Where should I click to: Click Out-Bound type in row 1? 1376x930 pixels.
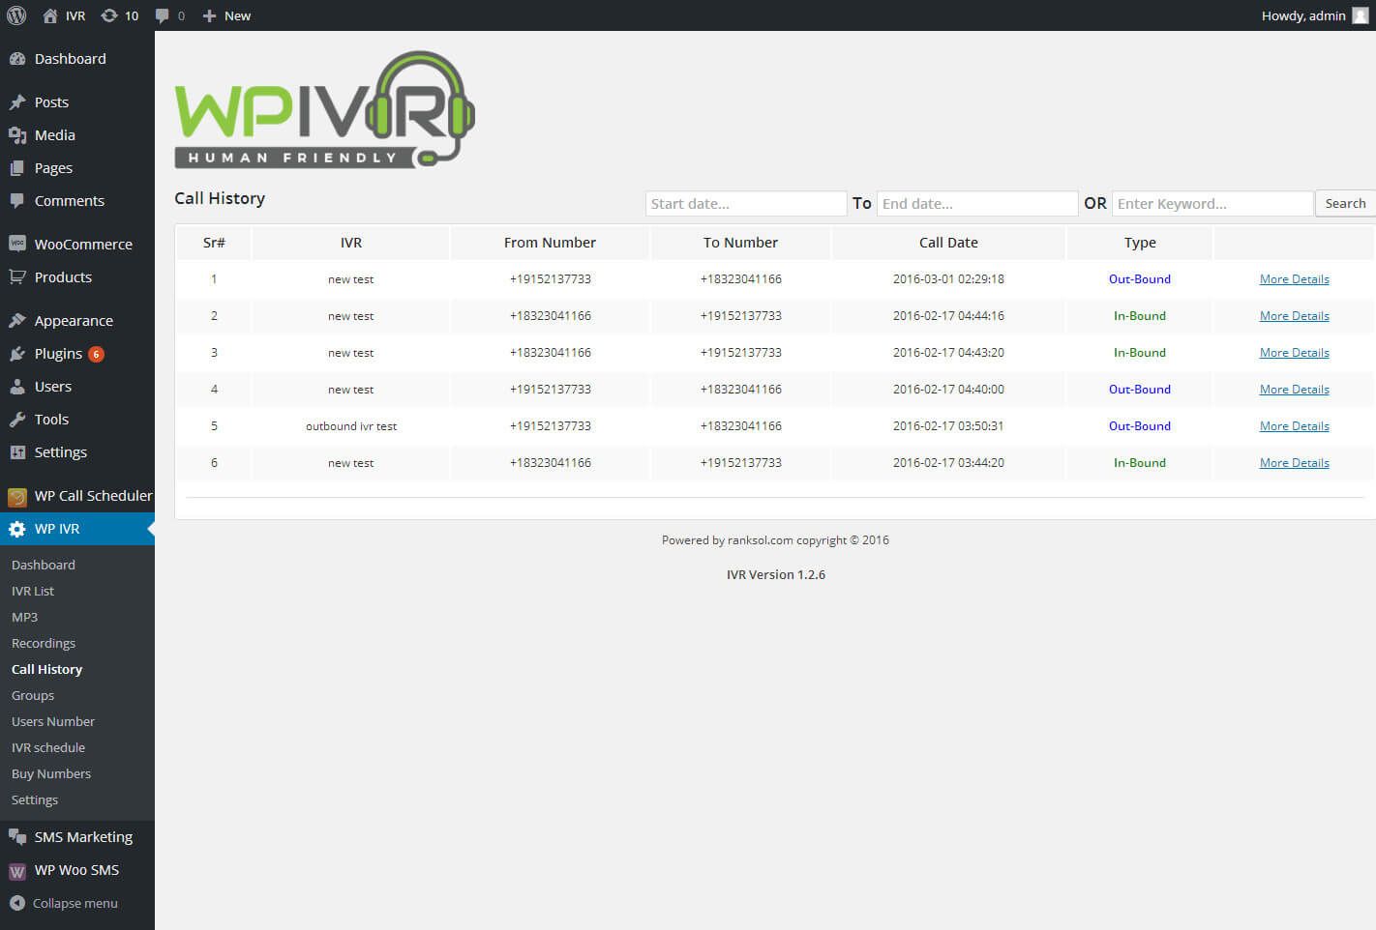click(x=1140, y=279)
